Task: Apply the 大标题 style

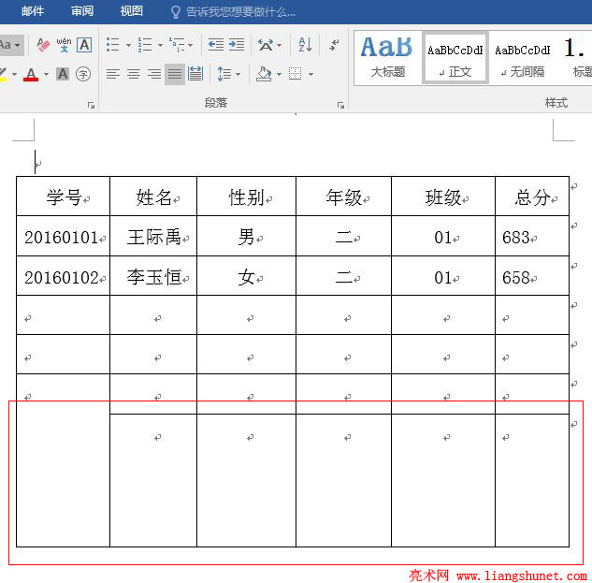Action: (387, 58)
